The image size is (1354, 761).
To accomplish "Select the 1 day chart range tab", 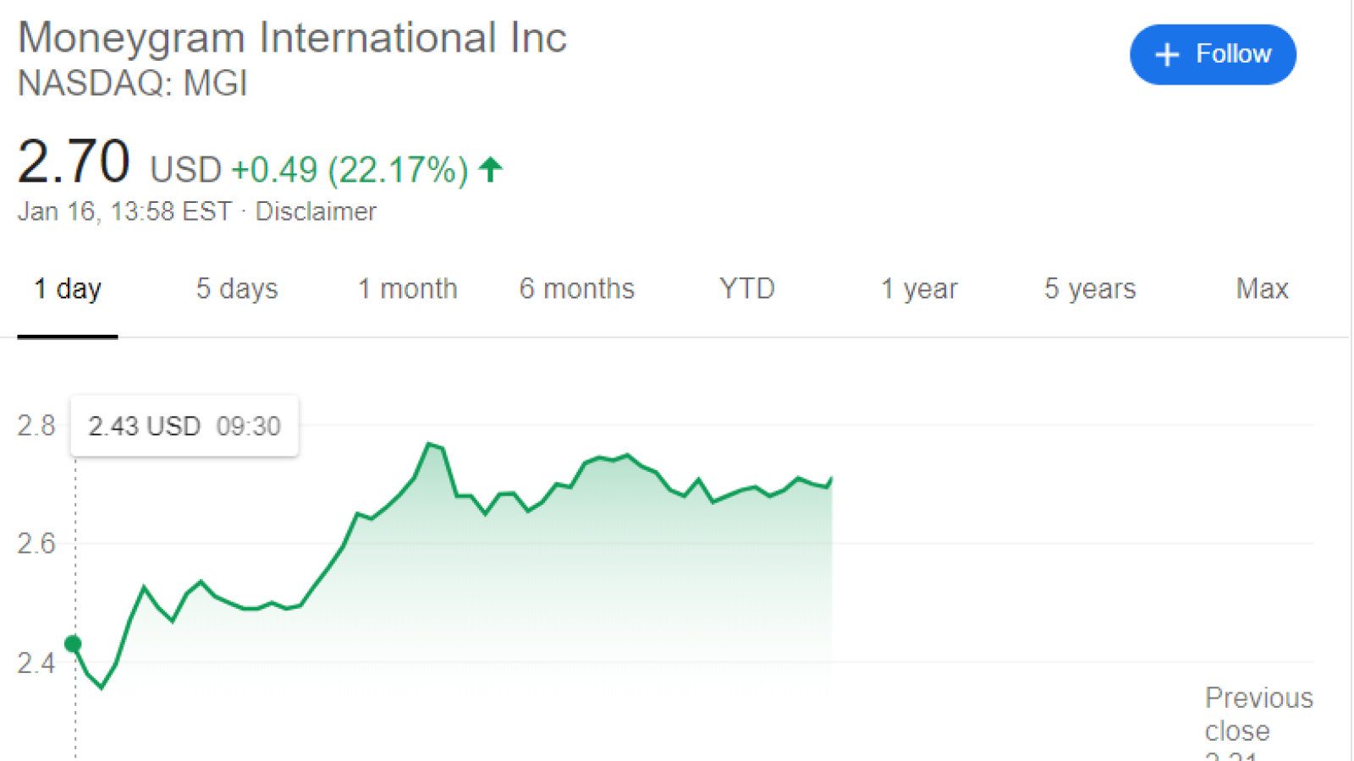I will [x=68, y=289].
